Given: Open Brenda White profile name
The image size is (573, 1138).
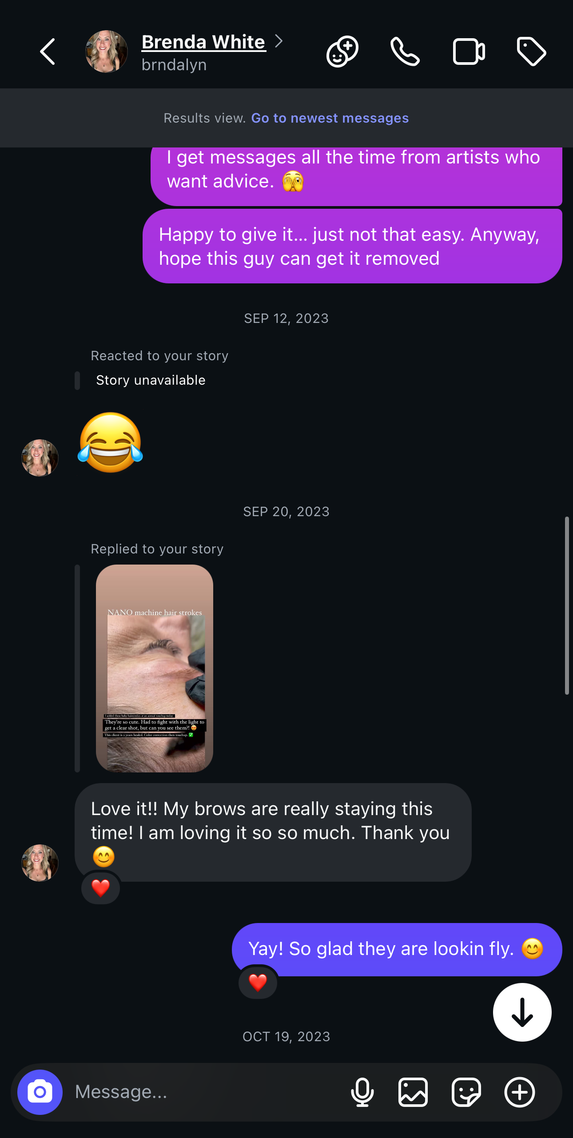Looking at the screenshot, I should 203,42.
